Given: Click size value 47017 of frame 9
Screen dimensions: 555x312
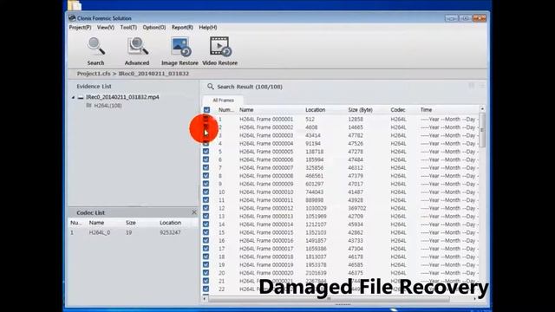Looking at the screenshot, I should [x=356, y=184].
